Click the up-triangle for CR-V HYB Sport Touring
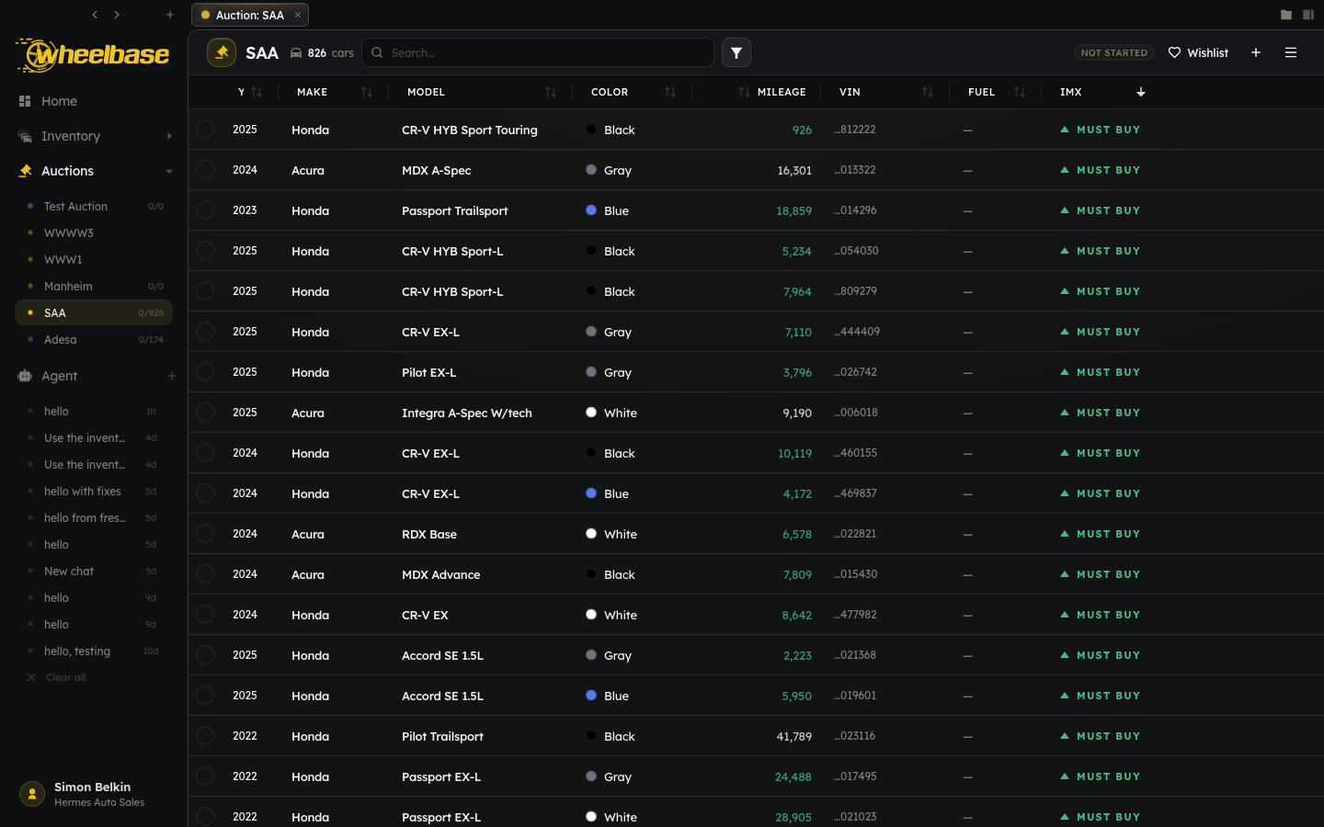1324x827 pixels. click(x=1065, y=130)
